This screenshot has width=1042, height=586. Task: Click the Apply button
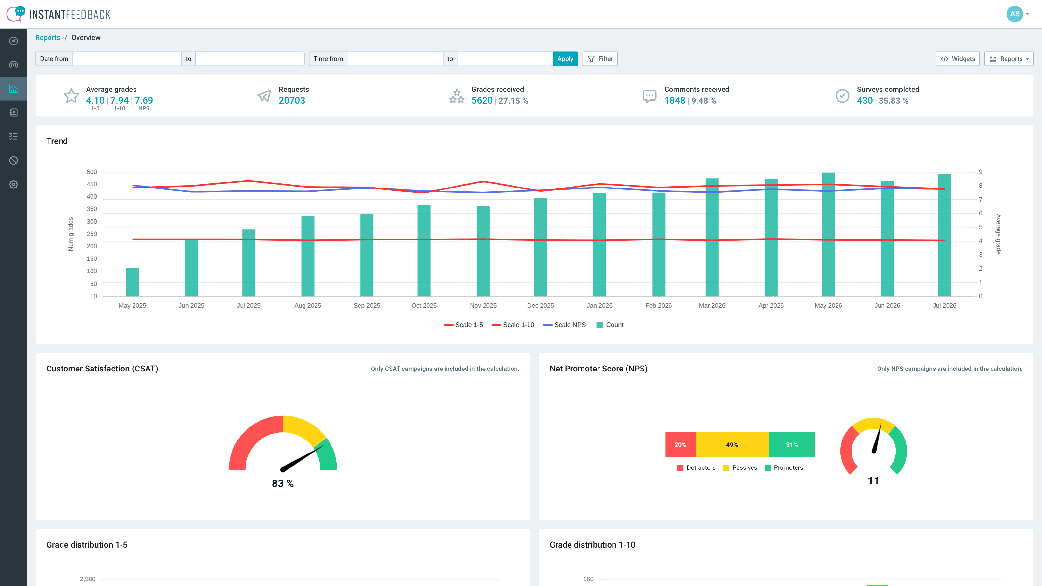click(x=565, y=59)
